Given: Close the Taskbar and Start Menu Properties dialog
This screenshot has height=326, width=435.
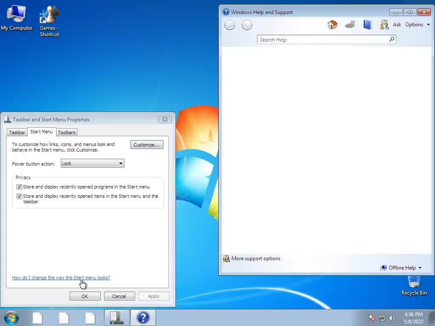Looking at the screenshot, I should coord(165,119).
